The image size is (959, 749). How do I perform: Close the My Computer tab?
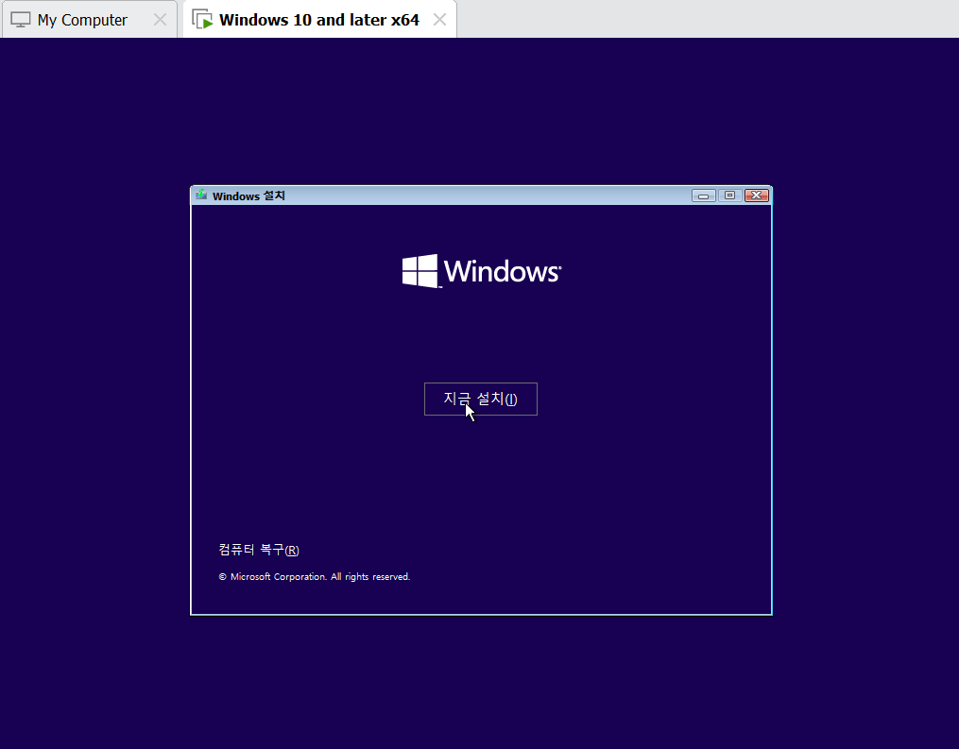[160, 20]
